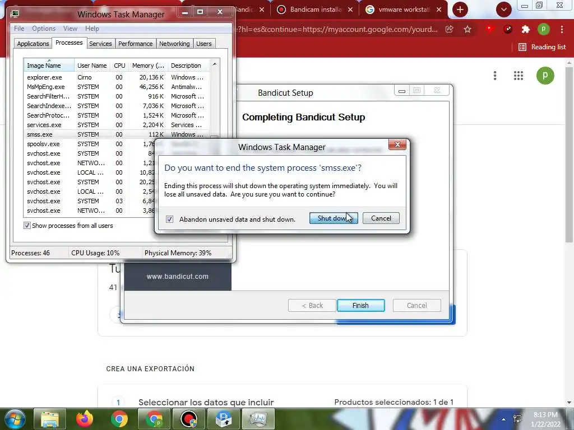Sort processes by Description column
The image size is (574, 430).
point(188,66)
